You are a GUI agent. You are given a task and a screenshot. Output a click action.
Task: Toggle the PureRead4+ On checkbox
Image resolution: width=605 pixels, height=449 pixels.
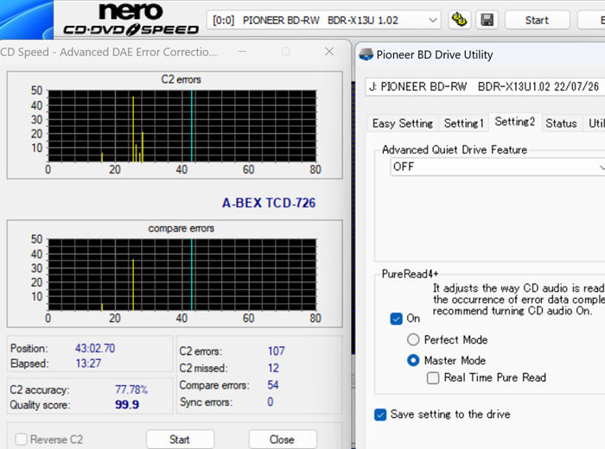[x=396, y=319]
